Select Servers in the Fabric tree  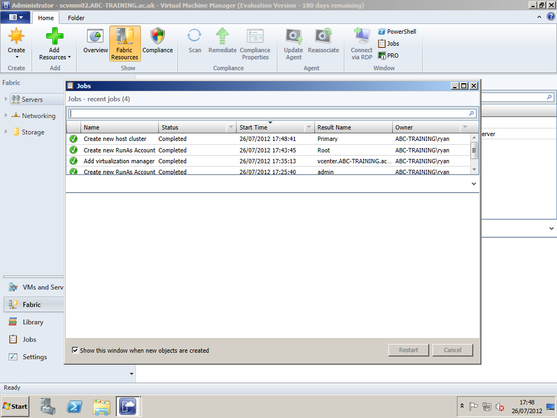(x=32, y=100)
